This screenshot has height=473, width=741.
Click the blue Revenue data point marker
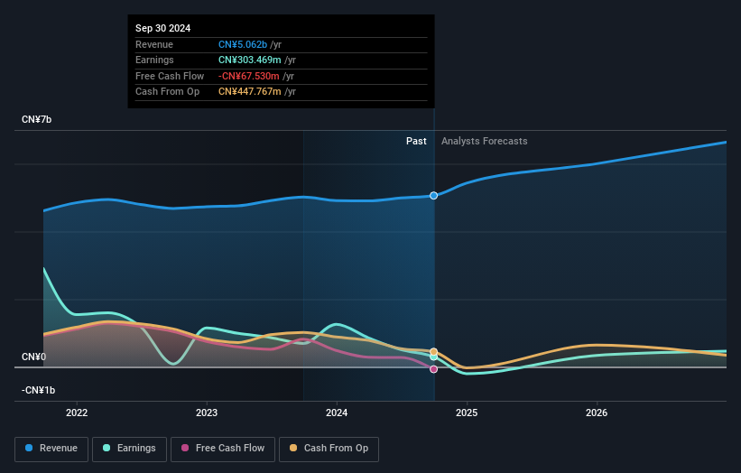click(433, 196)
